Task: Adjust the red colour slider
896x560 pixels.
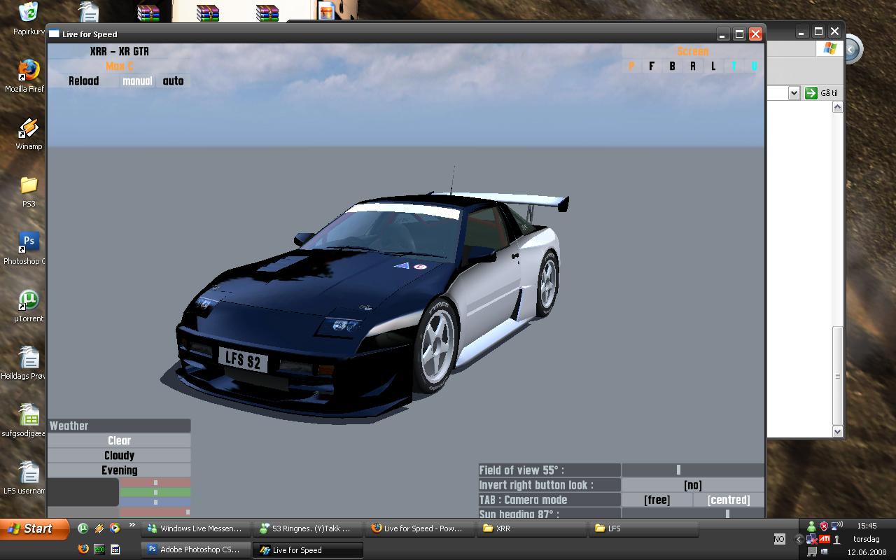Action: (x=155, y=482)
